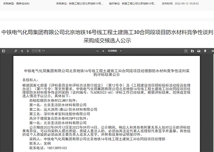Go to previous PDF page
The width and height of the screenshot is (214, 152).
[x=22, y=51]
